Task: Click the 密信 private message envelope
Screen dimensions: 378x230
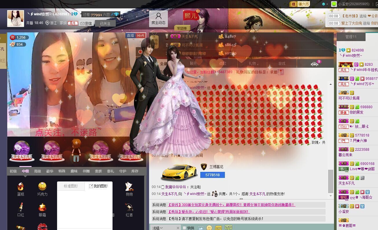Action: click(86, 23)
